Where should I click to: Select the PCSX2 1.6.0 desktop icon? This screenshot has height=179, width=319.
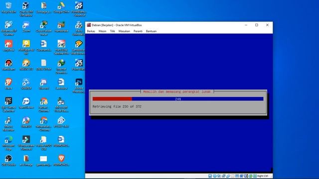[61, 122]
